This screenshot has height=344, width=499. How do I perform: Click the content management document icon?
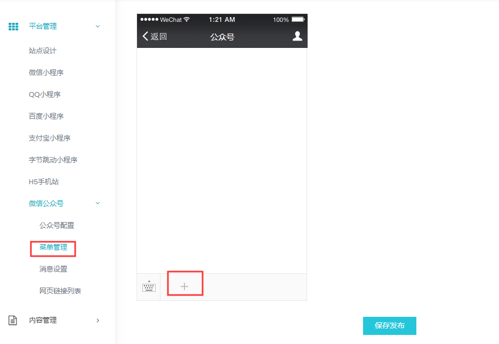click(13, 320)
